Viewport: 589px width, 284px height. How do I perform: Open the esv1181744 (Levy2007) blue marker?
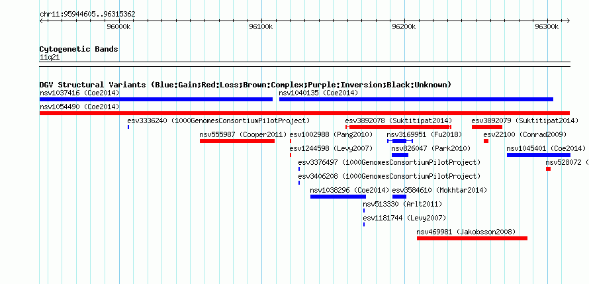point(364,224)
